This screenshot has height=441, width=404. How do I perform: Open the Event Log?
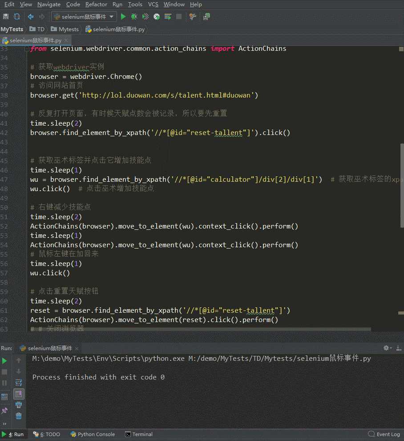384,434
